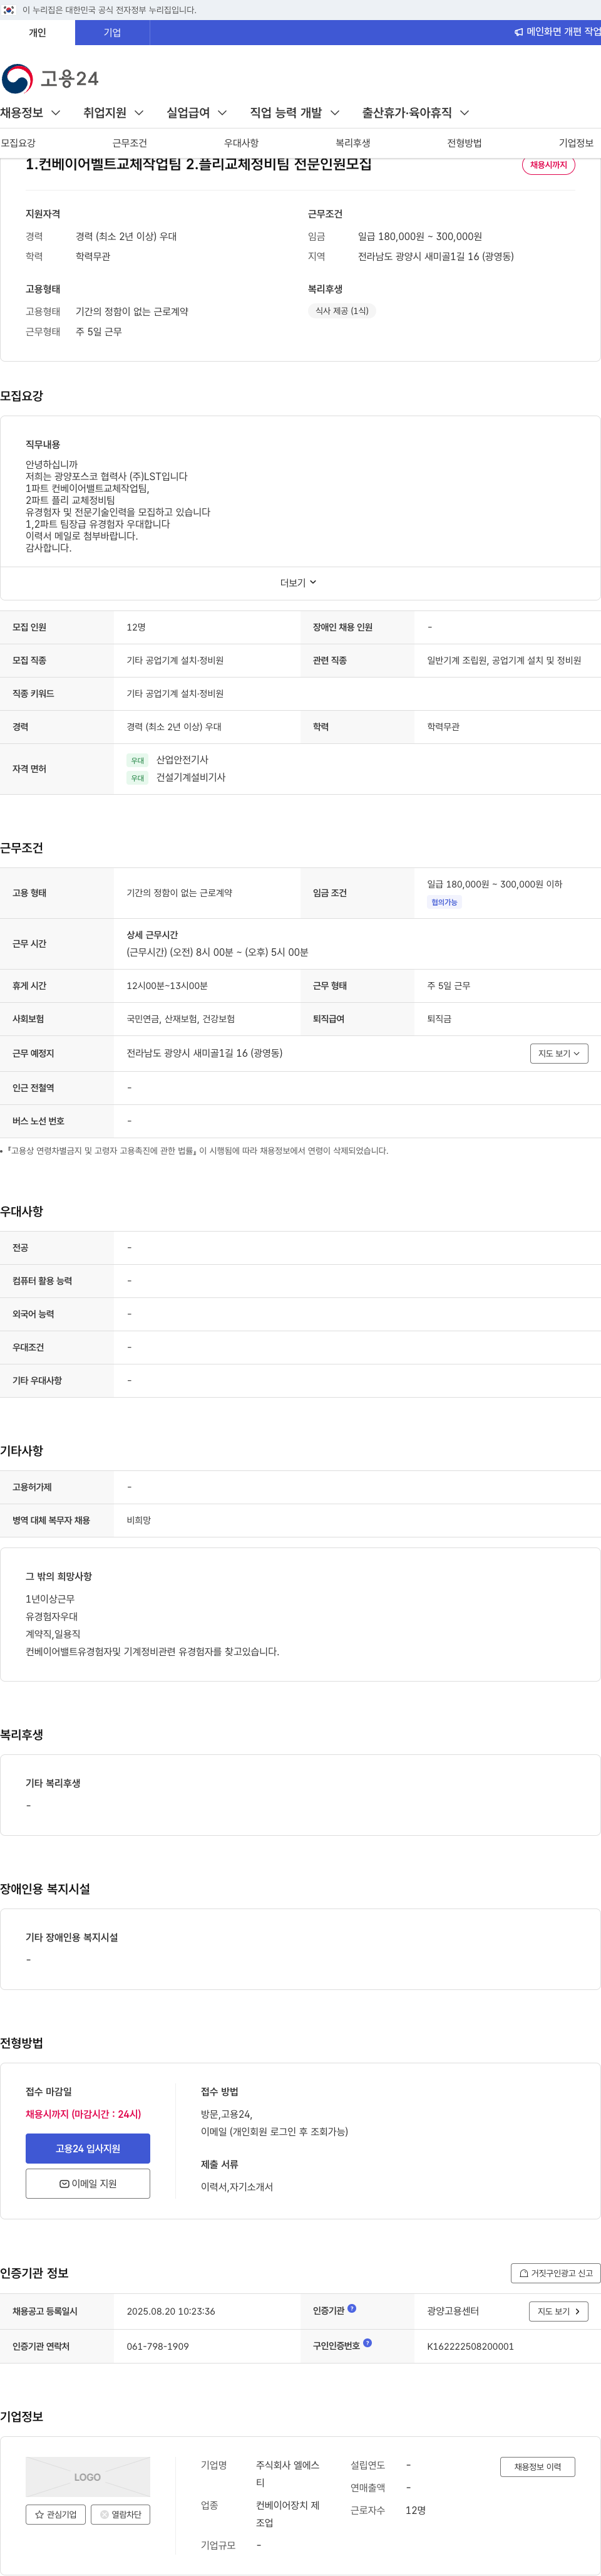Expand 지도 보기 for 근무 예정지

(x=559, y=1053)
